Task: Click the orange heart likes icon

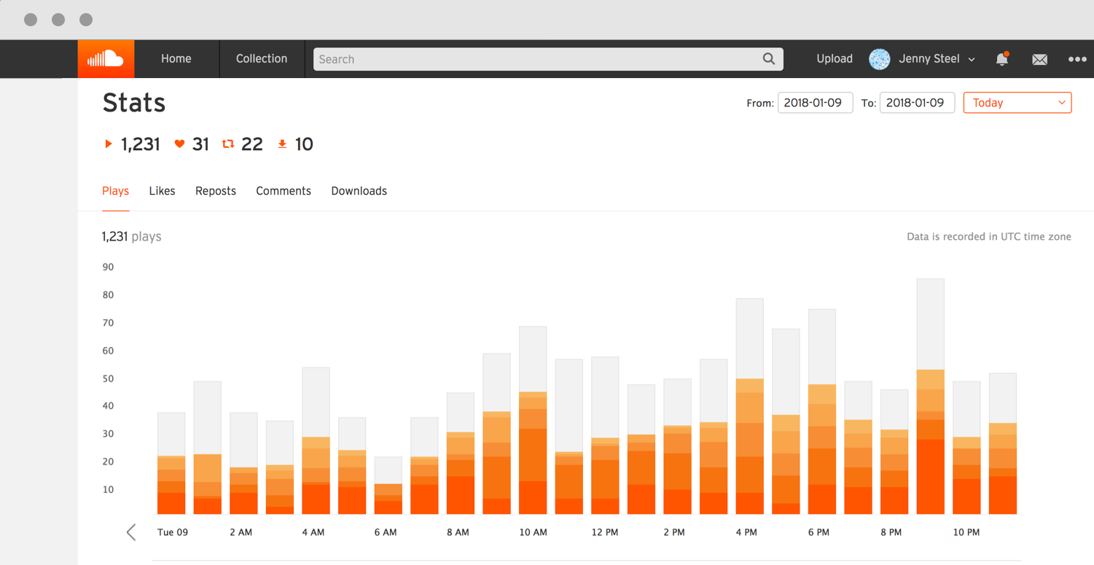Action: (x=179, y=144)
